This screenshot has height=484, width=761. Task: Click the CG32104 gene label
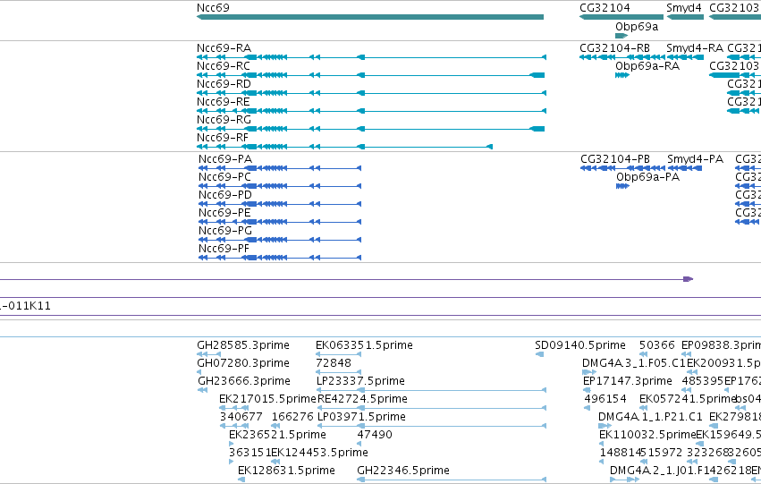(605, 8)
